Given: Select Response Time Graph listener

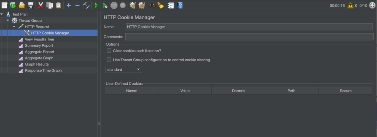Looking at the screenshot, I should click(43, 70).
